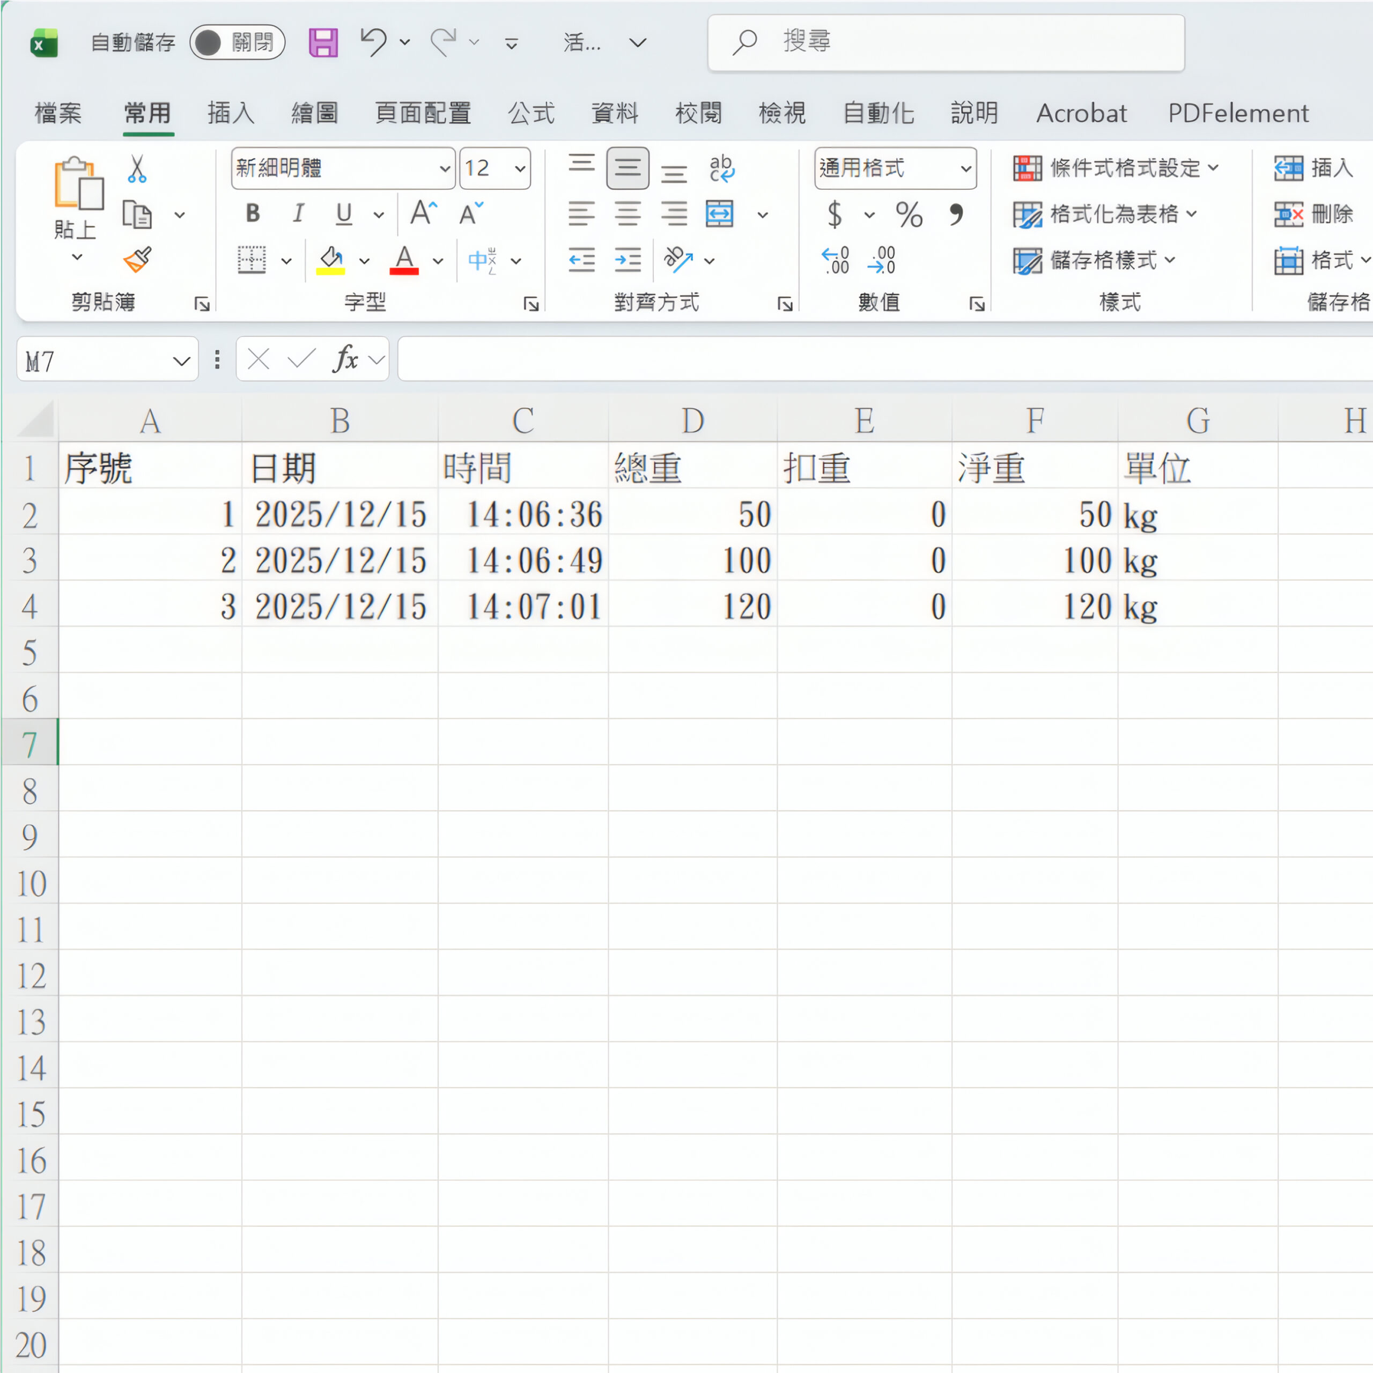Click the Percent Style icon
The height and width of the screenshot is (1373, 1373).
click(909, 214)
